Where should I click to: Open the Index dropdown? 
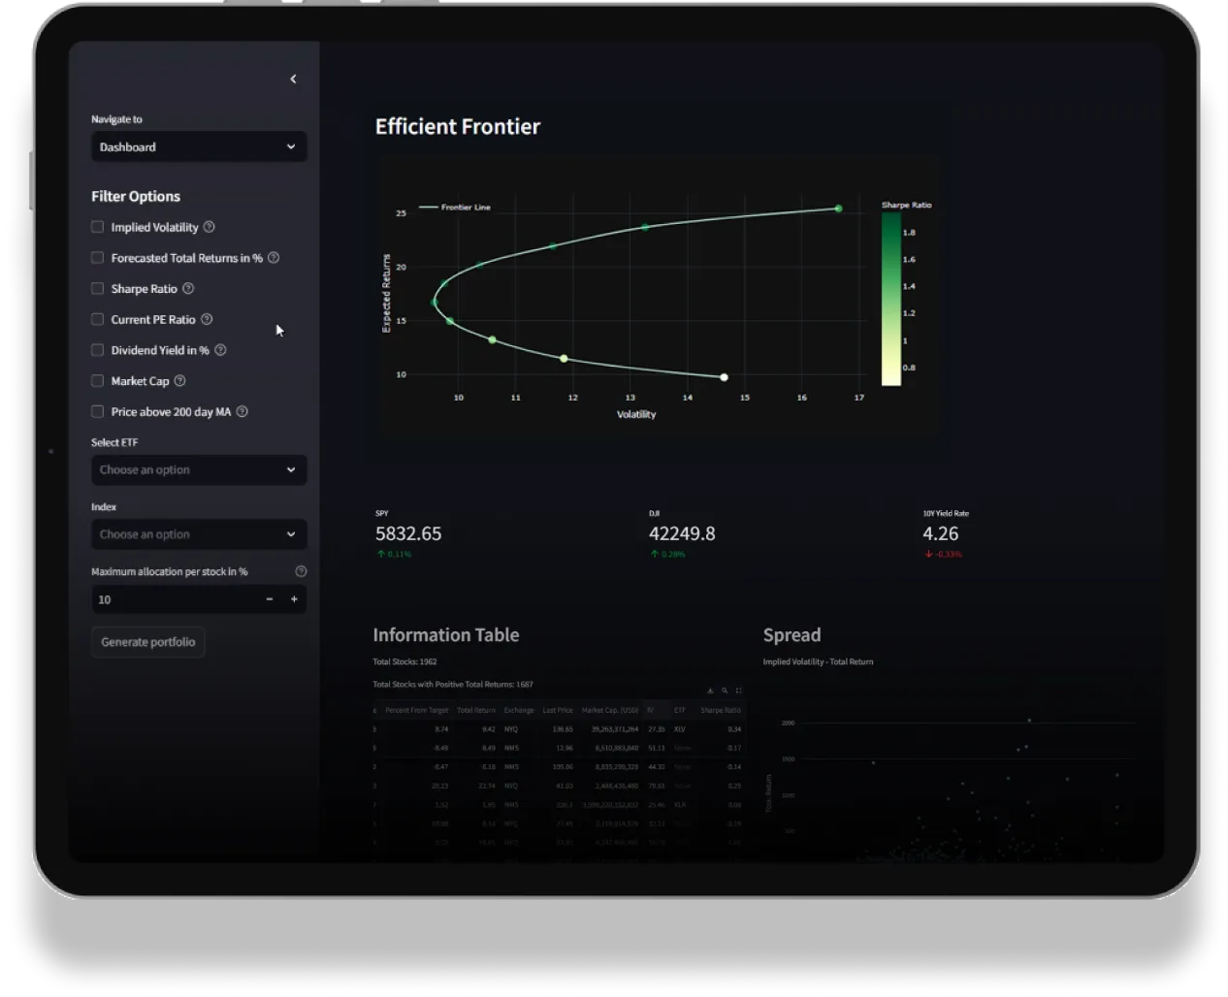[199, 534]
